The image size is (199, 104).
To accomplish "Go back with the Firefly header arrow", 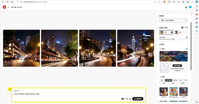I will click(x=8, y=7).
